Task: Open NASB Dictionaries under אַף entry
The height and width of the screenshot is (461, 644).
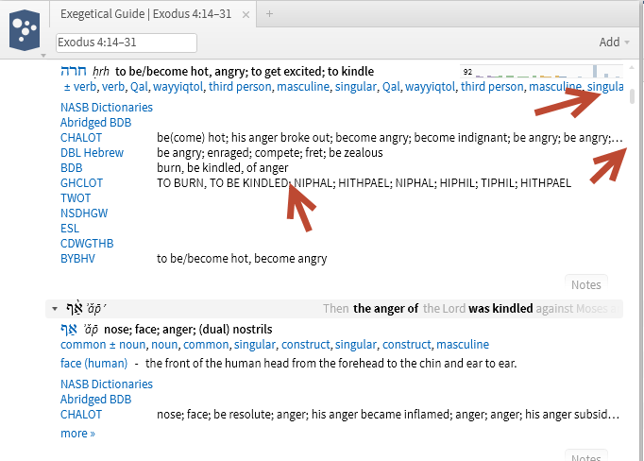Action: (107, 384)
